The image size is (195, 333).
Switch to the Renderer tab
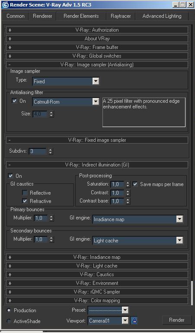tap(42, 16)
